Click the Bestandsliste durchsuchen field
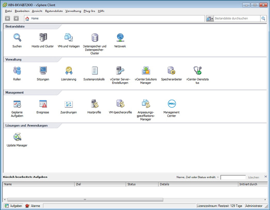The width and height of the screenshot is (270, 210). [237, 18]
